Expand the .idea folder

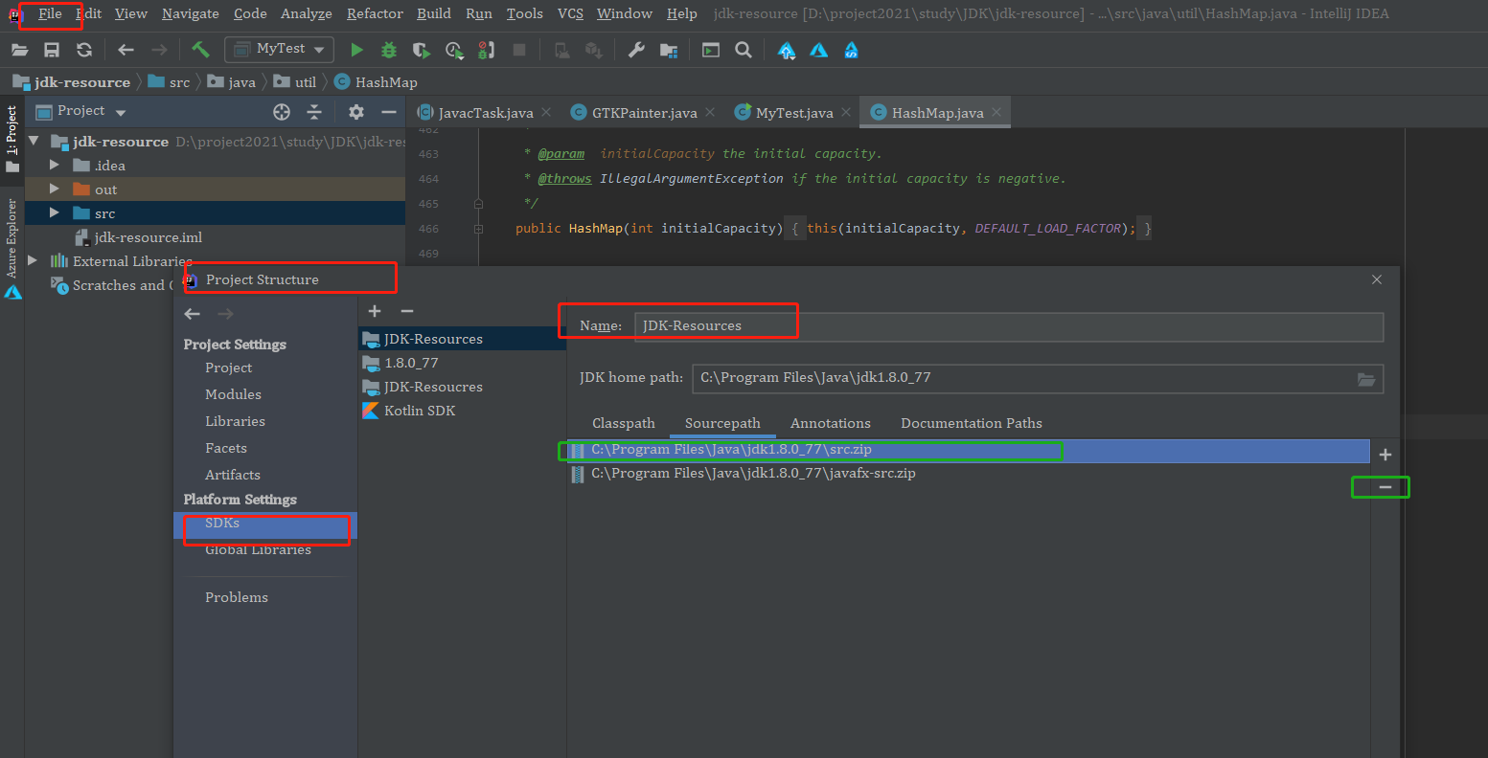tap(54, 165)
